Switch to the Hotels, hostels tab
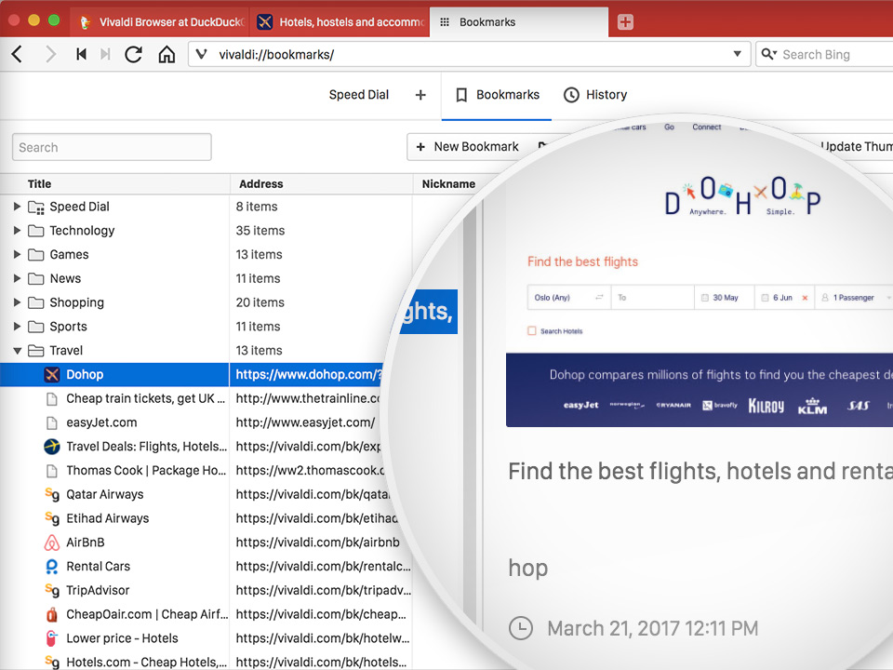893x670 pixels. point(340,22)
